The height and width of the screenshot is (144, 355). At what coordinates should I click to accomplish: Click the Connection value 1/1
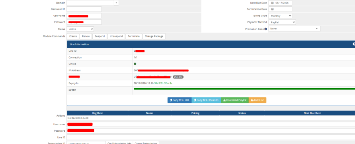[x=135, y=58]
